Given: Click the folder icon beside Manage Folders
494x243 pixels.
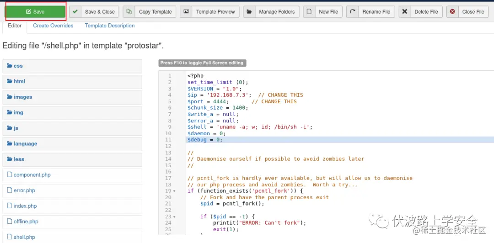Looking at the screenshot, I should 249,11.
